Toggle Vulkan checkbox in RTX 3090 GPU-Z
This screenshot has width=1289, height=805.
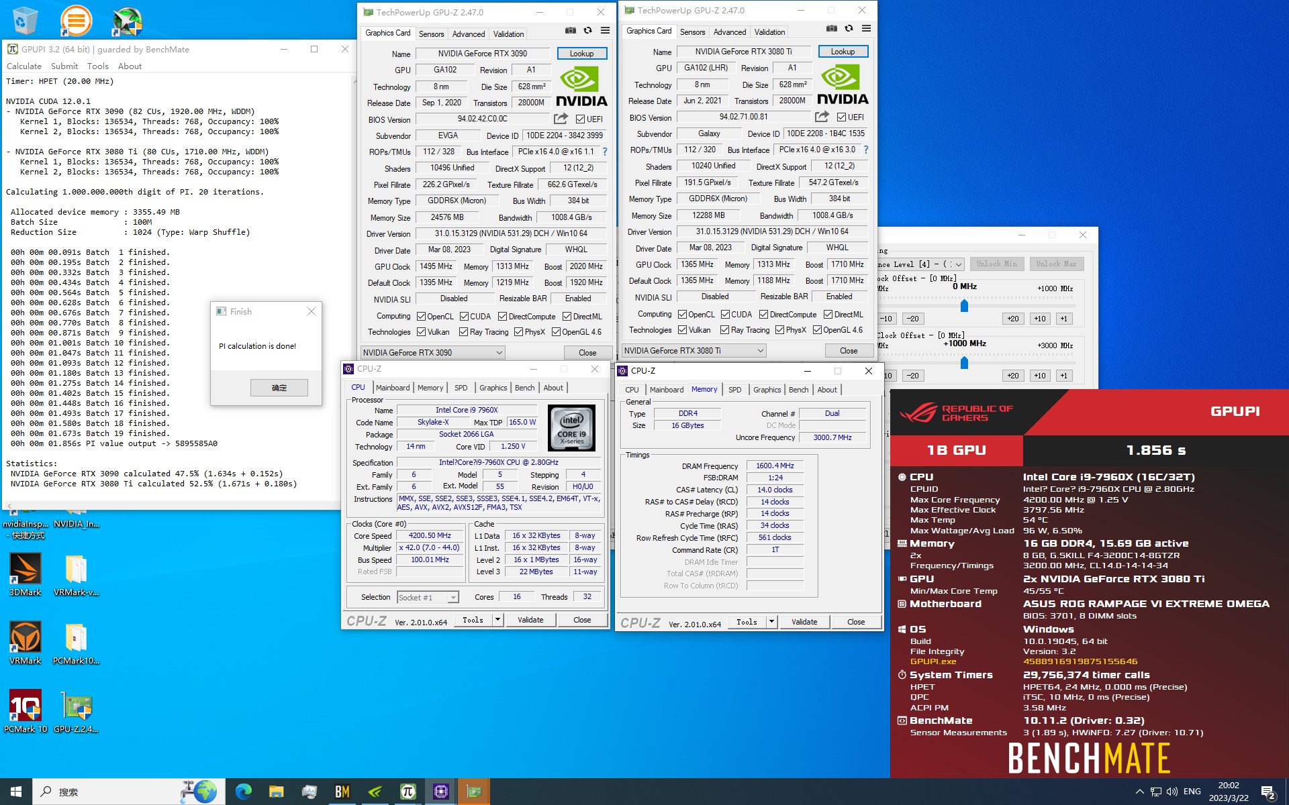[421, 332]
